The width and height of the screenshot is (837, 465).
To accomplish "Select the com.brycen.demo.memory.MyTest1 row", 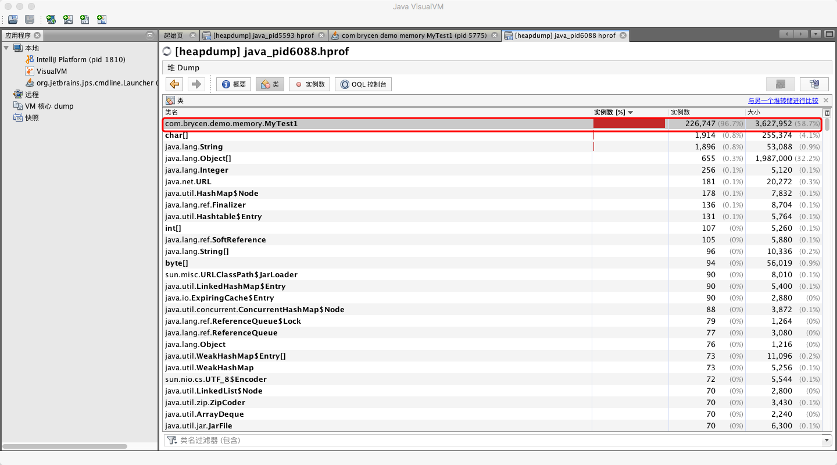I will (492, 123).
